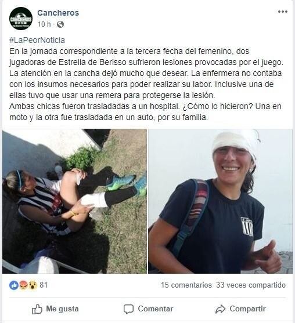Click the angry reaction emoji icon
This screenshot has width=295, height=323.
[23, 285]
